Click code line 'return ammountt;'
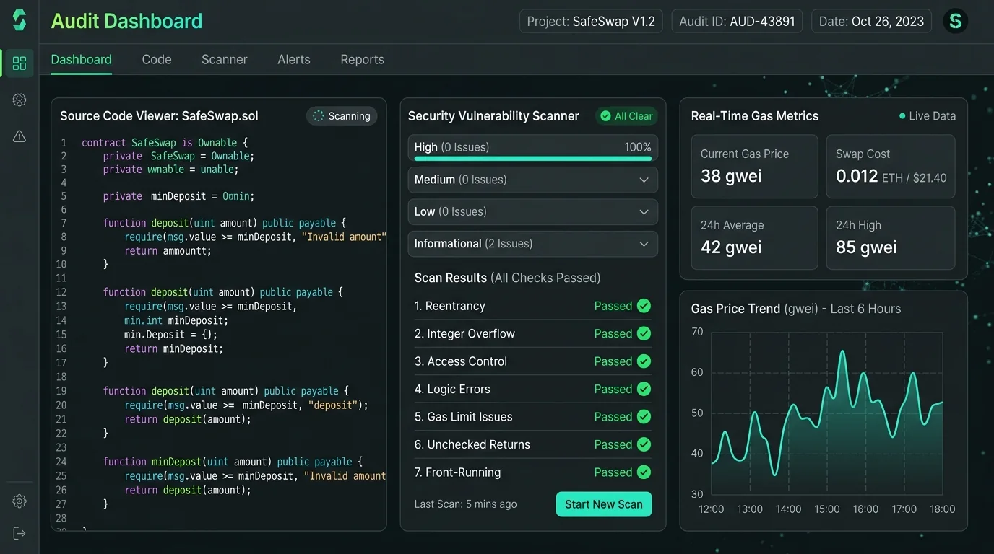994x554 pixels. [x=168, y=251]
